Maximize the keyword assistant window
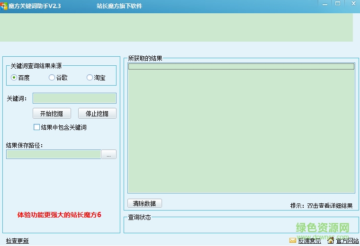Image resolution: width=360 pixels, height=246 pixels. (x=338, y=4)
